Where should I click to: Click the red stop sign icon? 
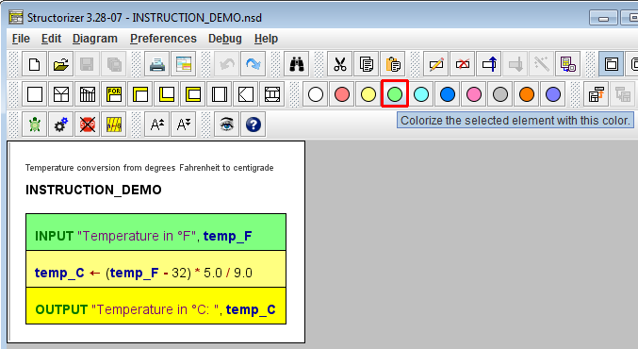tap(88, 125)
